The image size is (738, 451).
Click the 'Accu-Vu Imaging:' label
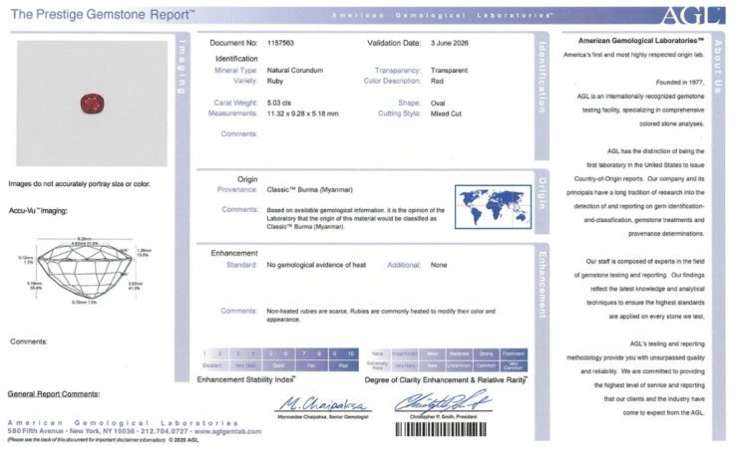38,211
